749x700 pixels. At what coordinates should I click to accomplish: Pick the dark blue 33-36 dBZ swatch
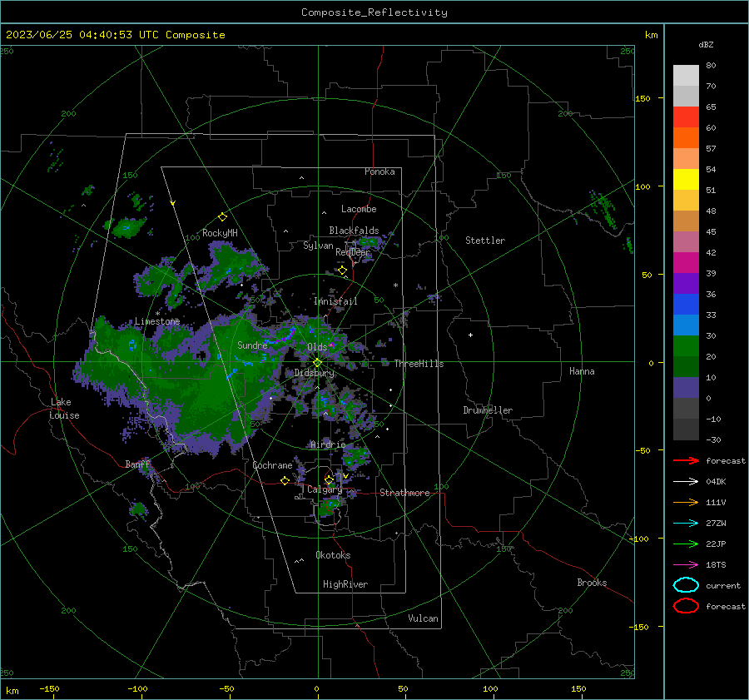(x=686, y=305)
